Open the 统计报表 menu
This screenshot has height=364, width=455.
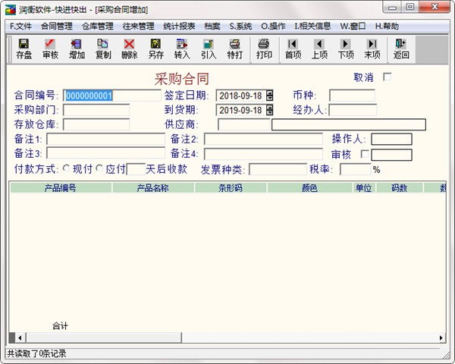tap(179, 26)
